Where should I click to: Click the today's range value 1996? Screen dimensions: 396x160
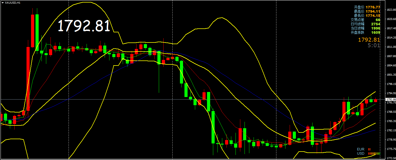point(376,28)
